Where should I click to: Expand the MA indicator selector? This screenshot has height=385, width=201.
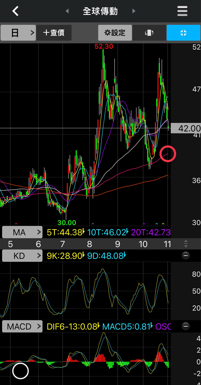(x=22, y=232)
